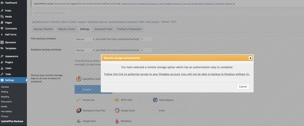Viewport: 304px width, 126px height.
Task: Click the Tools wrench icon
Action: click(2, 74)
